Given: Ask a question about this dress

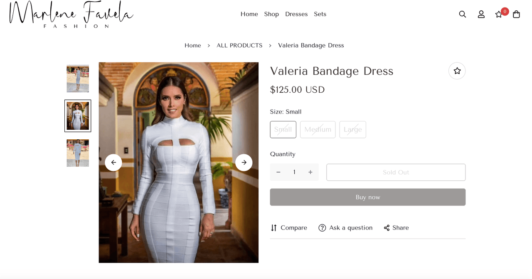Looking at the screenshot, I should click(345, 228).
